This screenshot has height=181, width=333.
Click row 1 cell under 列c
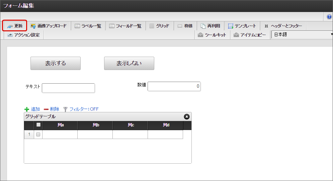130,134
